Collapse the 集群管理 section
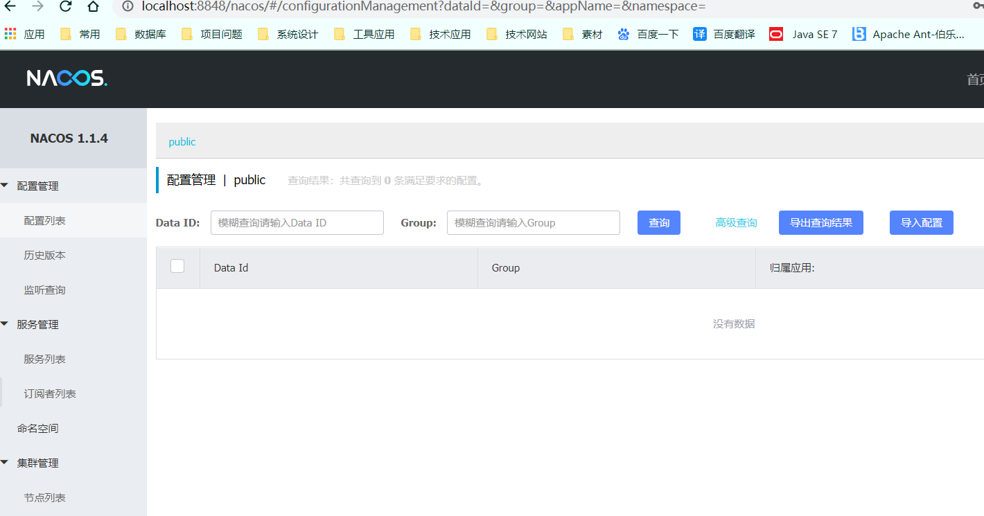The image size is (984, 516). pyautogui.click(x=38, y=463)
